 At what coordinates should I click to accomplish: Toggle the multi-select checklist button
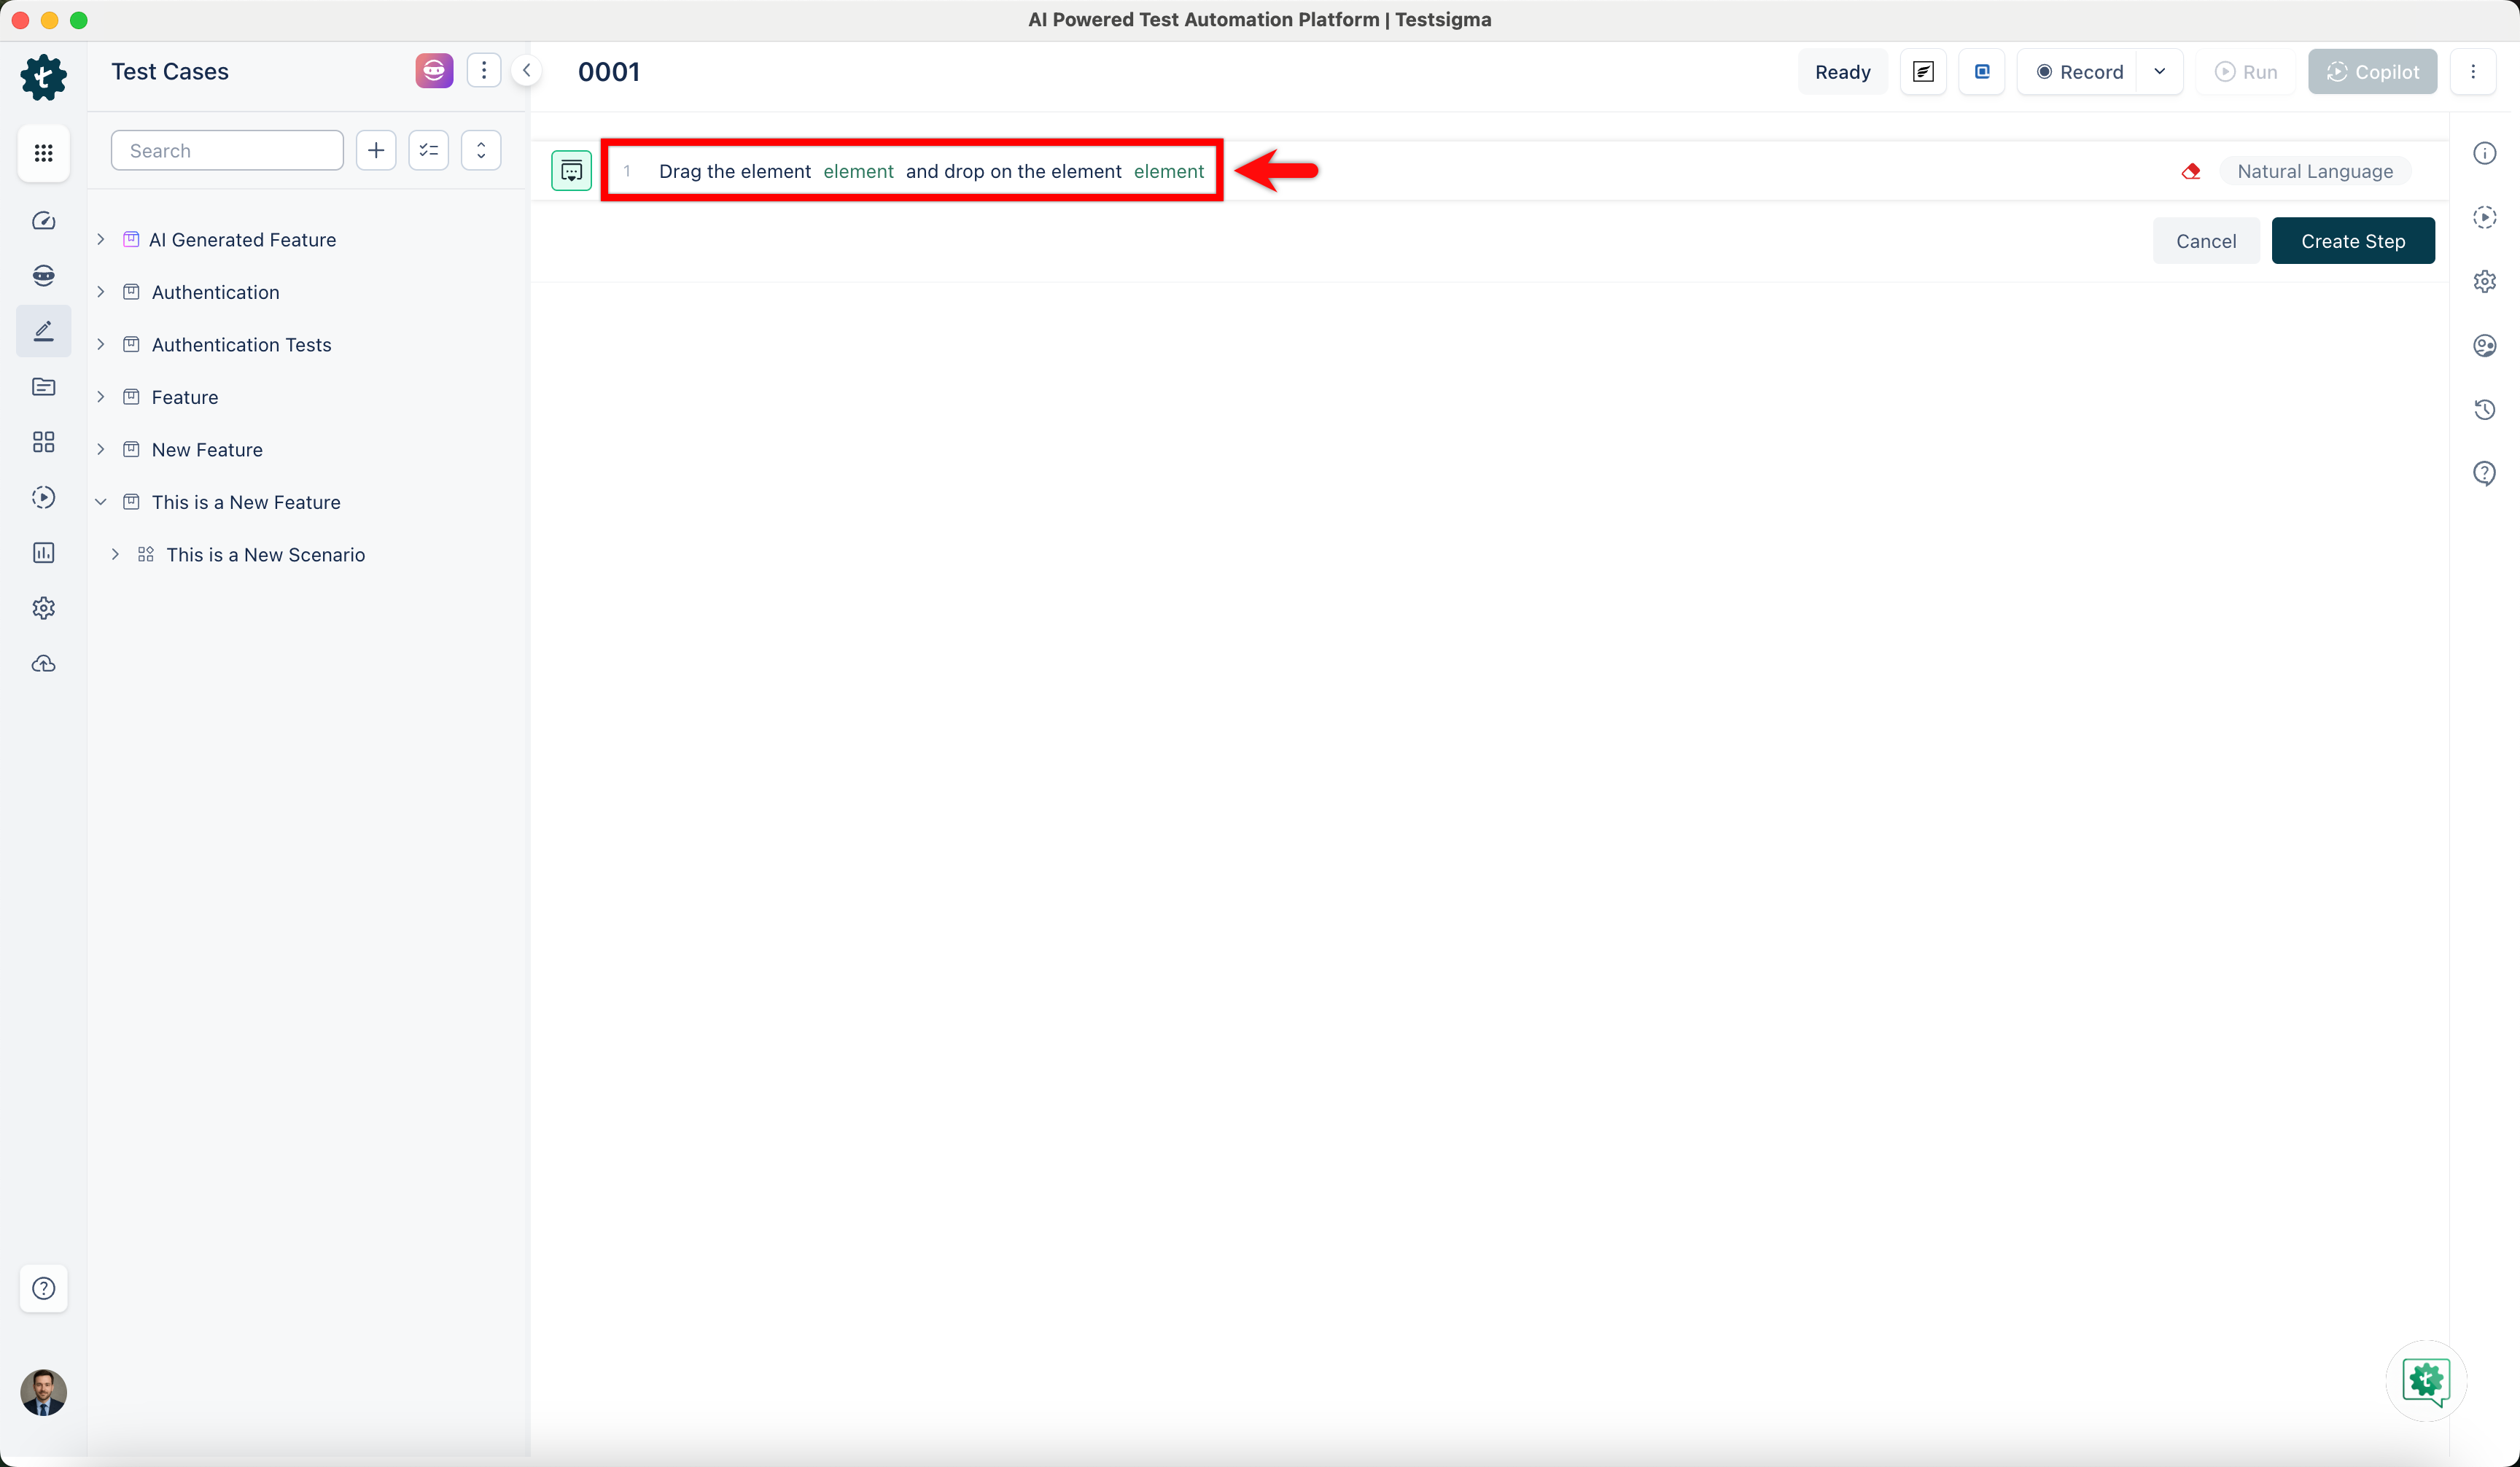click(428, 151)
